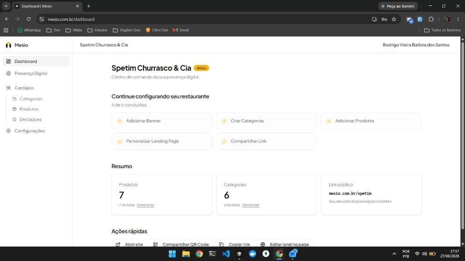Click Gerenciar link in Produtos card

(x=145, y=205)
